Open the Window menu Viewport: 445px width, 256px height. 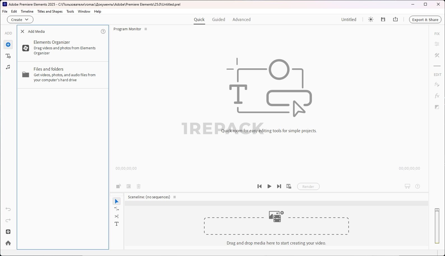click(84, 11)
